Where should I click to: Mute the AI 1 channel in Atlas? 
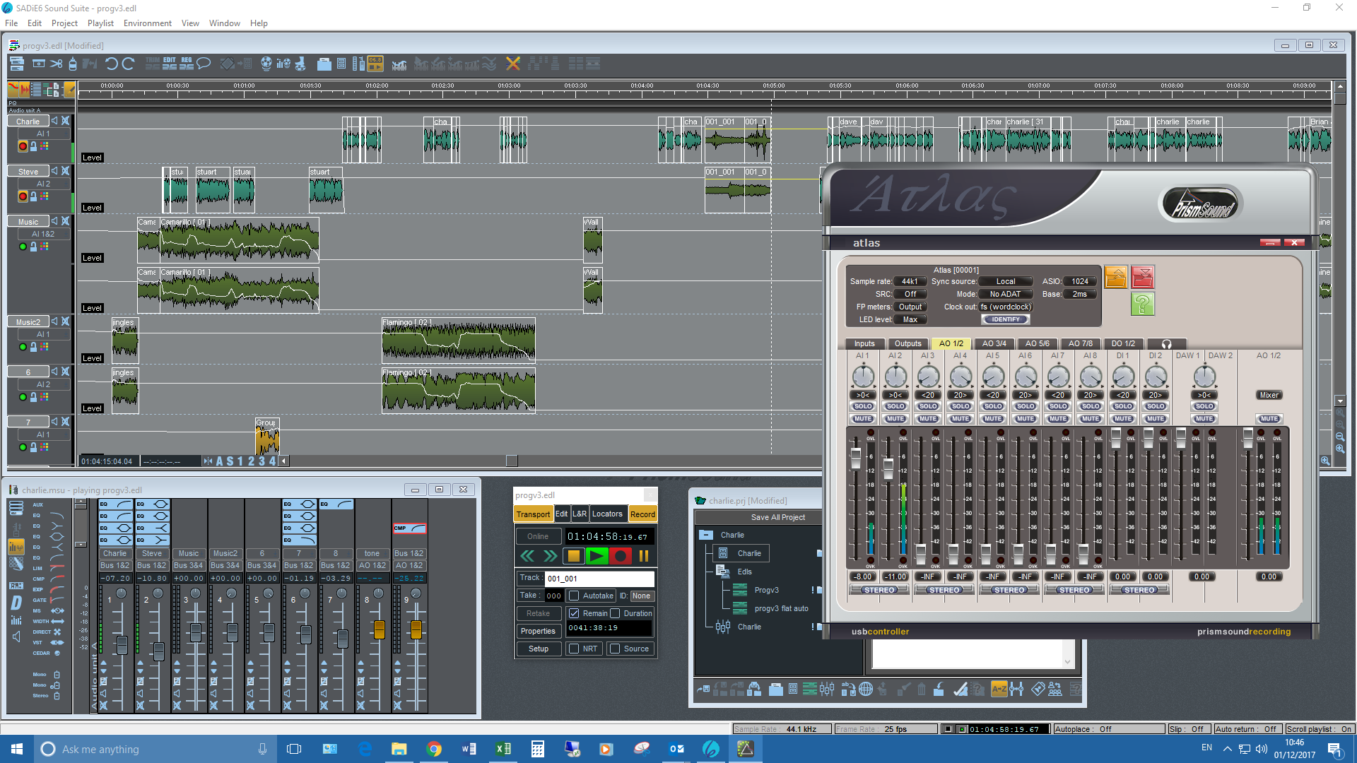pyautogui.click(x=863, y=418)
